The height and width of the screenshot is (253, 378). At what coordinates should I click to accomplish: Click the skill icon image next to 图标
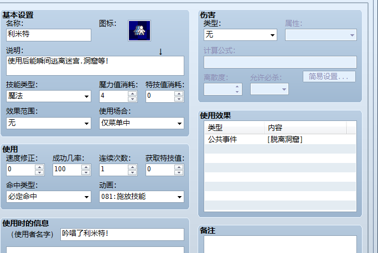pos(139,30)
